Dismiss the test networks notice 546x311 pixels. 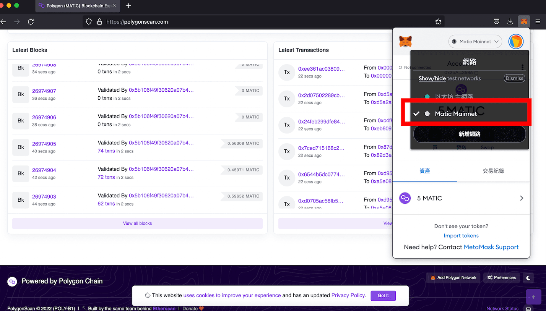(514, 78)
